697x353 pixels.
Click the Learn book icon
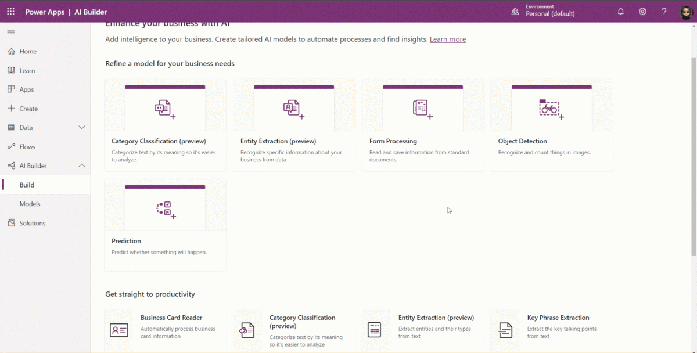point(11,70)
